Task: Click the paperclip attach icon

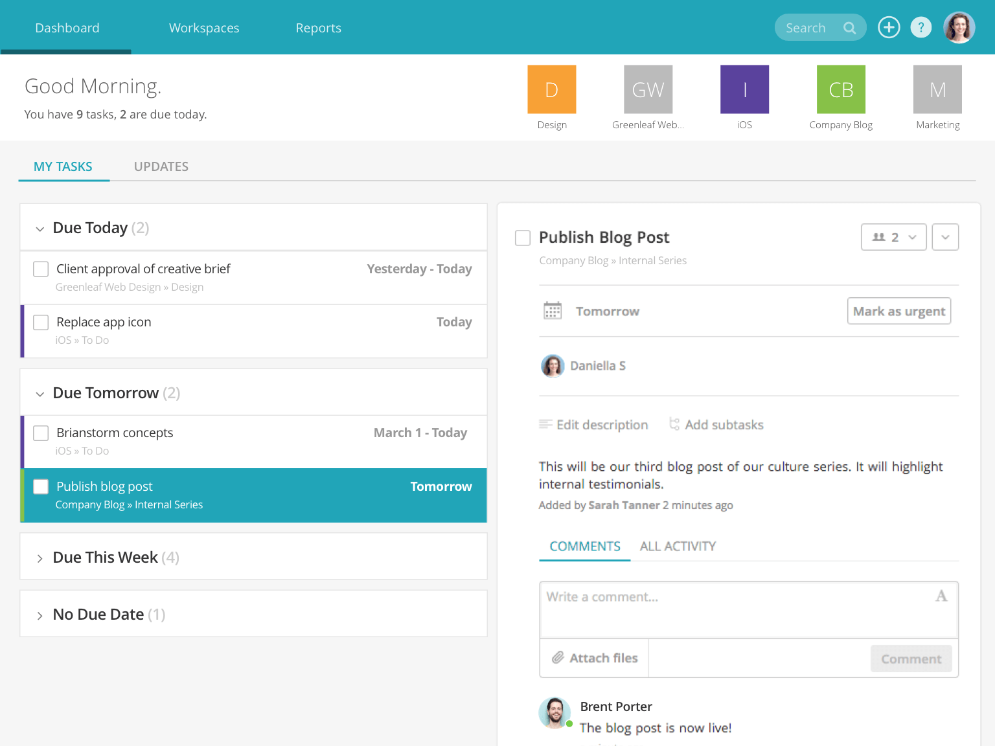Action: point(558,658)
